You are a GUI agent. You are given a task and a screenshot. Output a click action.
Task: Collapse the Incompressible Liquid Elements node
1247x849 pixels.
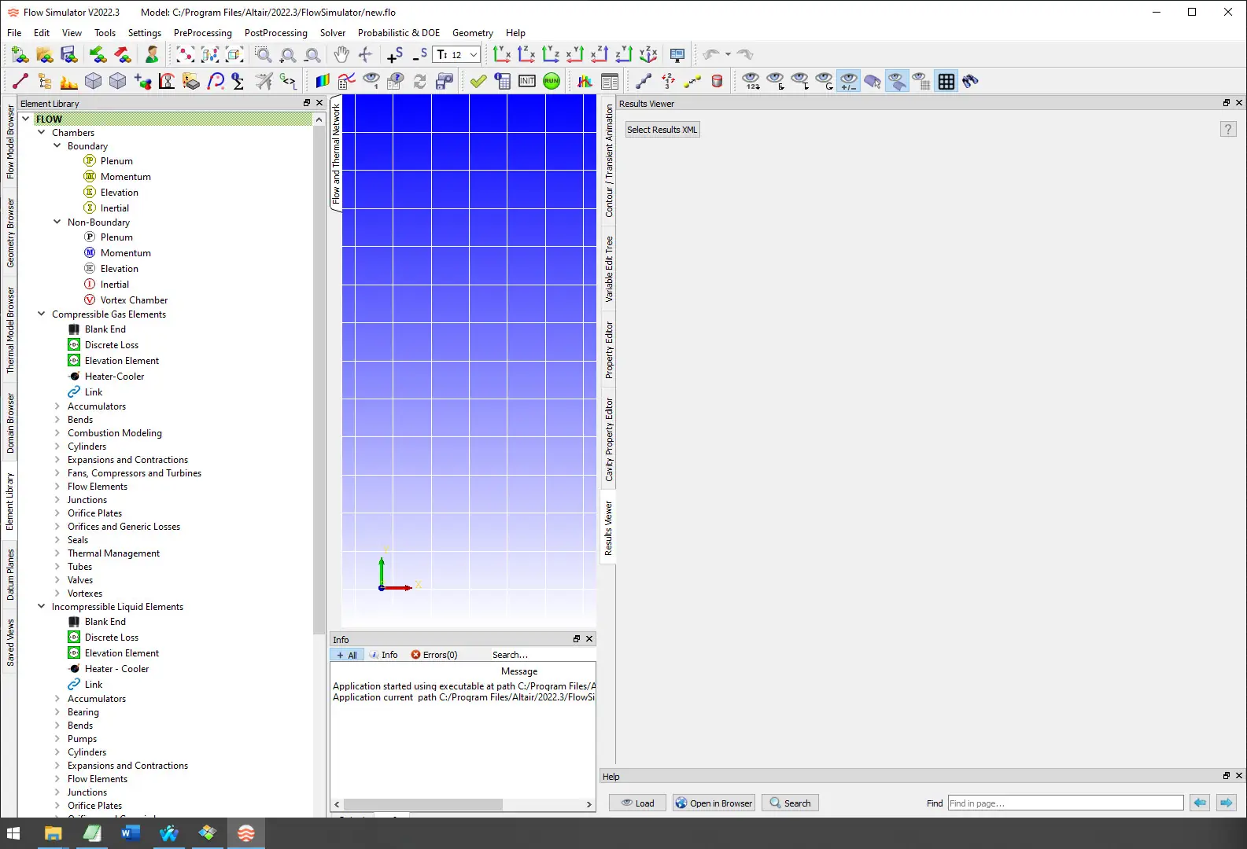click(41, 607)
